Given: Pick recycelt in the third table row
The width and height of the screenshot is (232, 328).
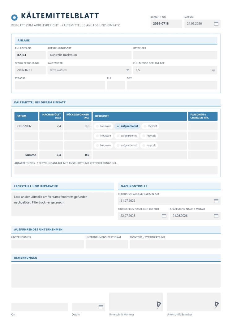Looking at the screenshot, I should click(149, 145).
